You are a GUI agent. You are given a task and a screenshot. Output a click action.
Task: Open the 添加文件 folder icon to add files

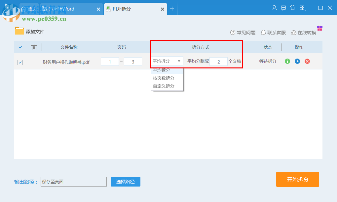tap(20, 31)
